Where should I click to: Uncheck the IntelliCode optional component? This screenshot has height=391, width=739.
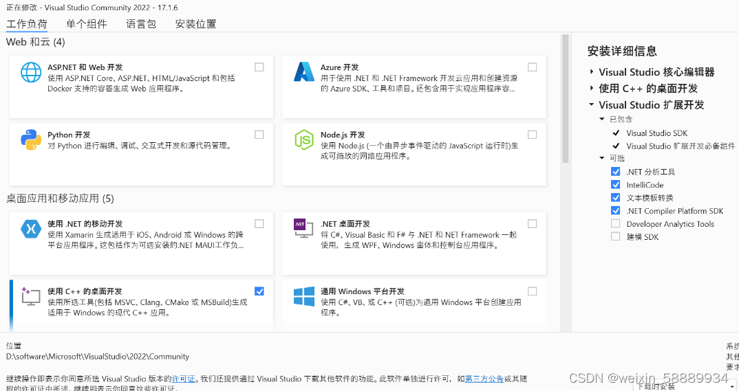point(616,184)
